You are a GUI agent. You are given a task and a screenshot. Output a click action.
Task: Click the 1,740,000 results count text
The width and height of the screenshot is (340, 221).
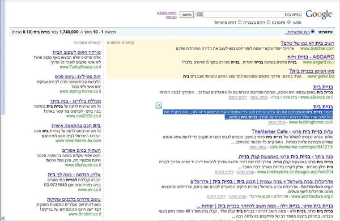coord(69,32)
